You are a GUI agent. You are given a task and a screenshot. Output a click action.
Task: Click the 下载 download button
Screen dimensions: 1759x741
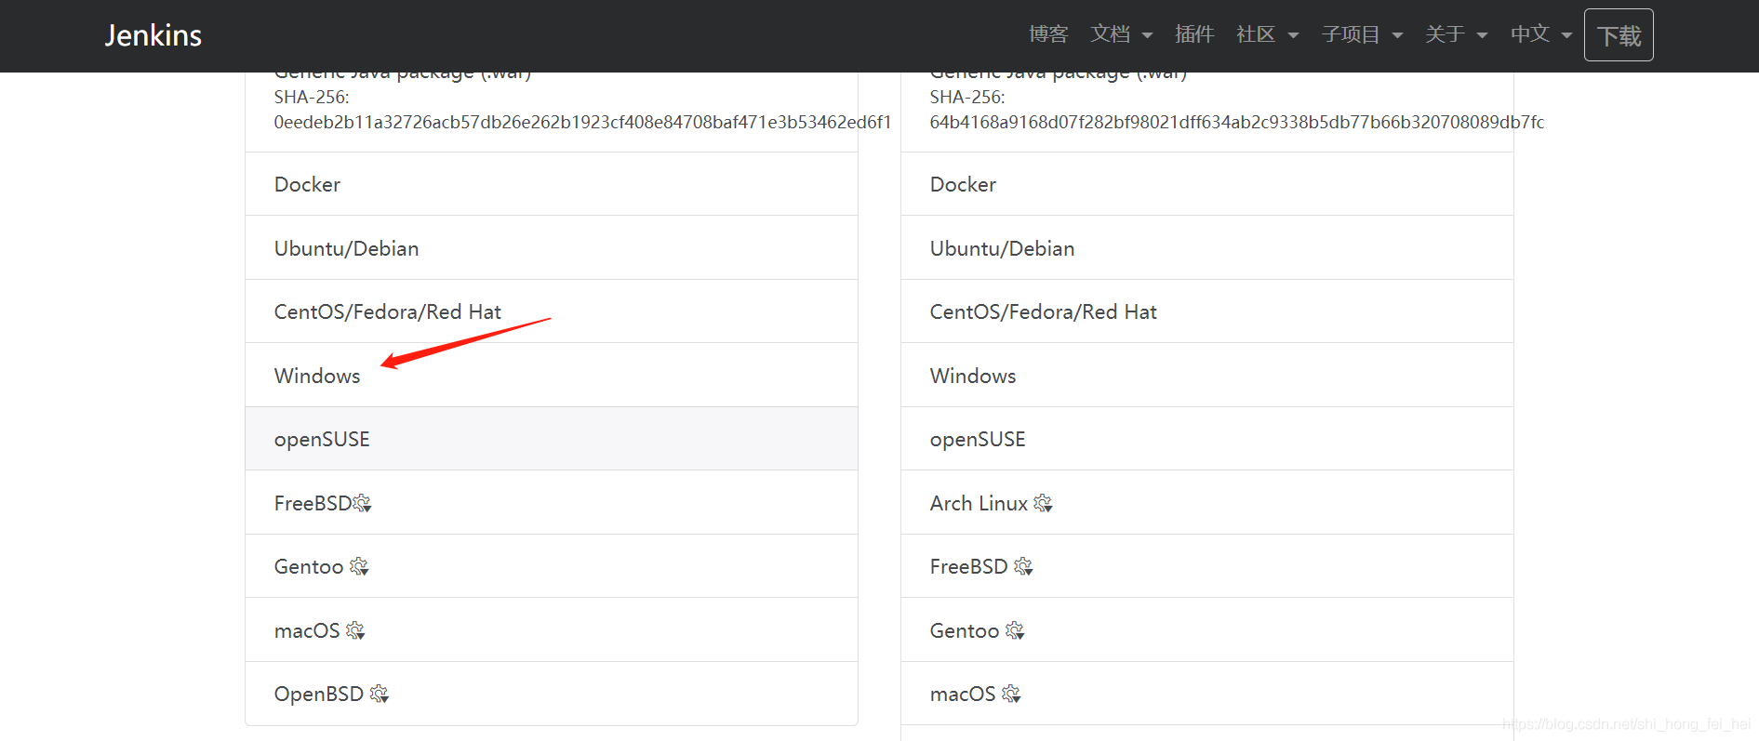(x=1619, y=35)
